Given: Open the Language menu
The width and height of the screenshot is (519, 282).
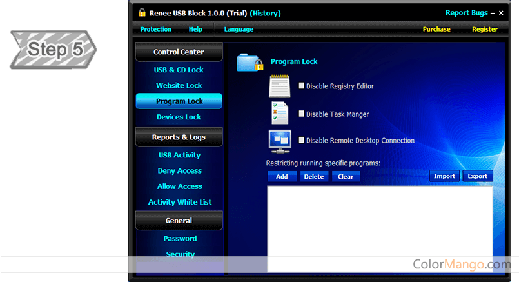Looking at the screenshot, I should (239, 29).
